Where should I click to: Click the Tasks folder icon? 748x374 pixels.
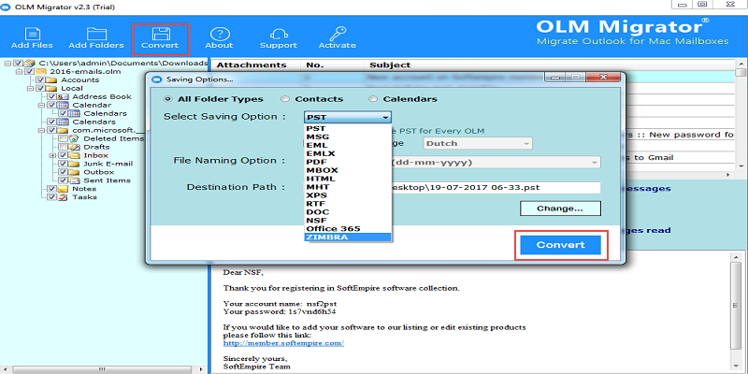[64, 197]
